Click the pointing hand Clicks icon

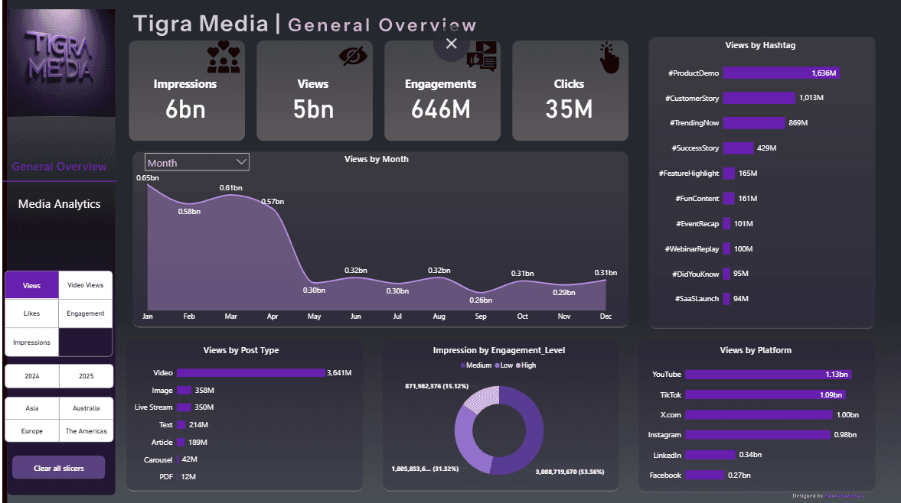point(609,58)
